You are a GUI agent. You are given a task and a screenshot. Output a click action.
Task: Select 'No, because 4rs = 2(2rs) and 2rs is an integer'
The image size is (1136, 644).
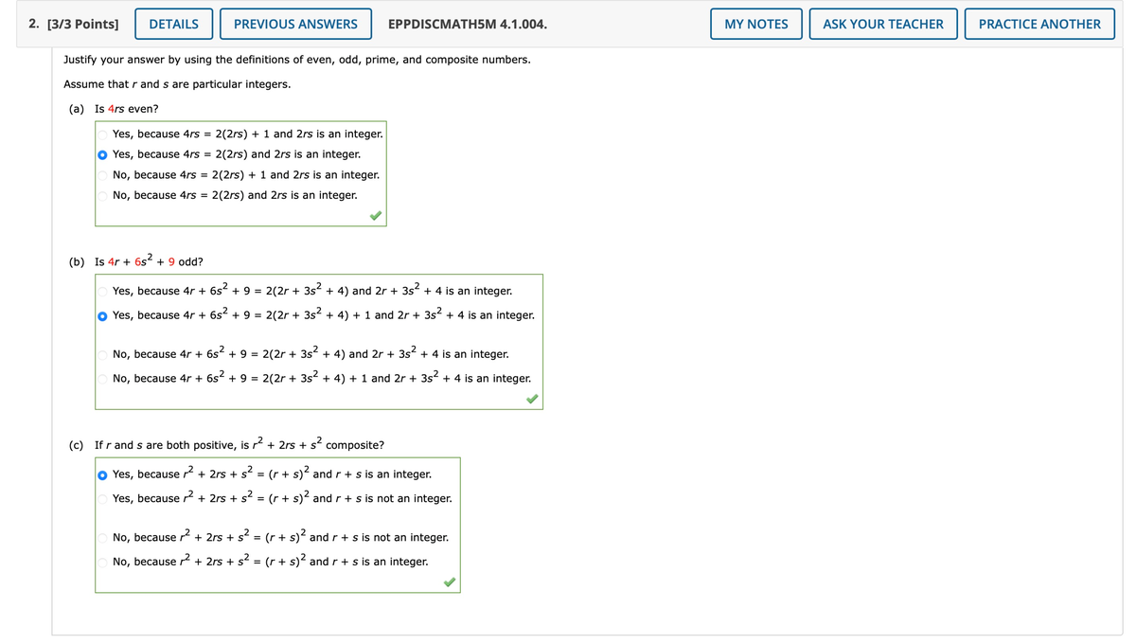(x=101, y=194)
